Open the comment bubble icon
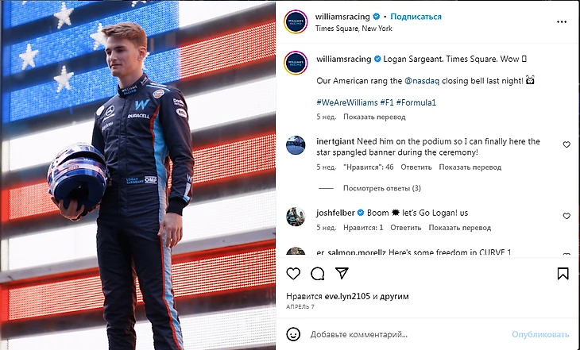 pyautogui.click(x=317, y=274)
